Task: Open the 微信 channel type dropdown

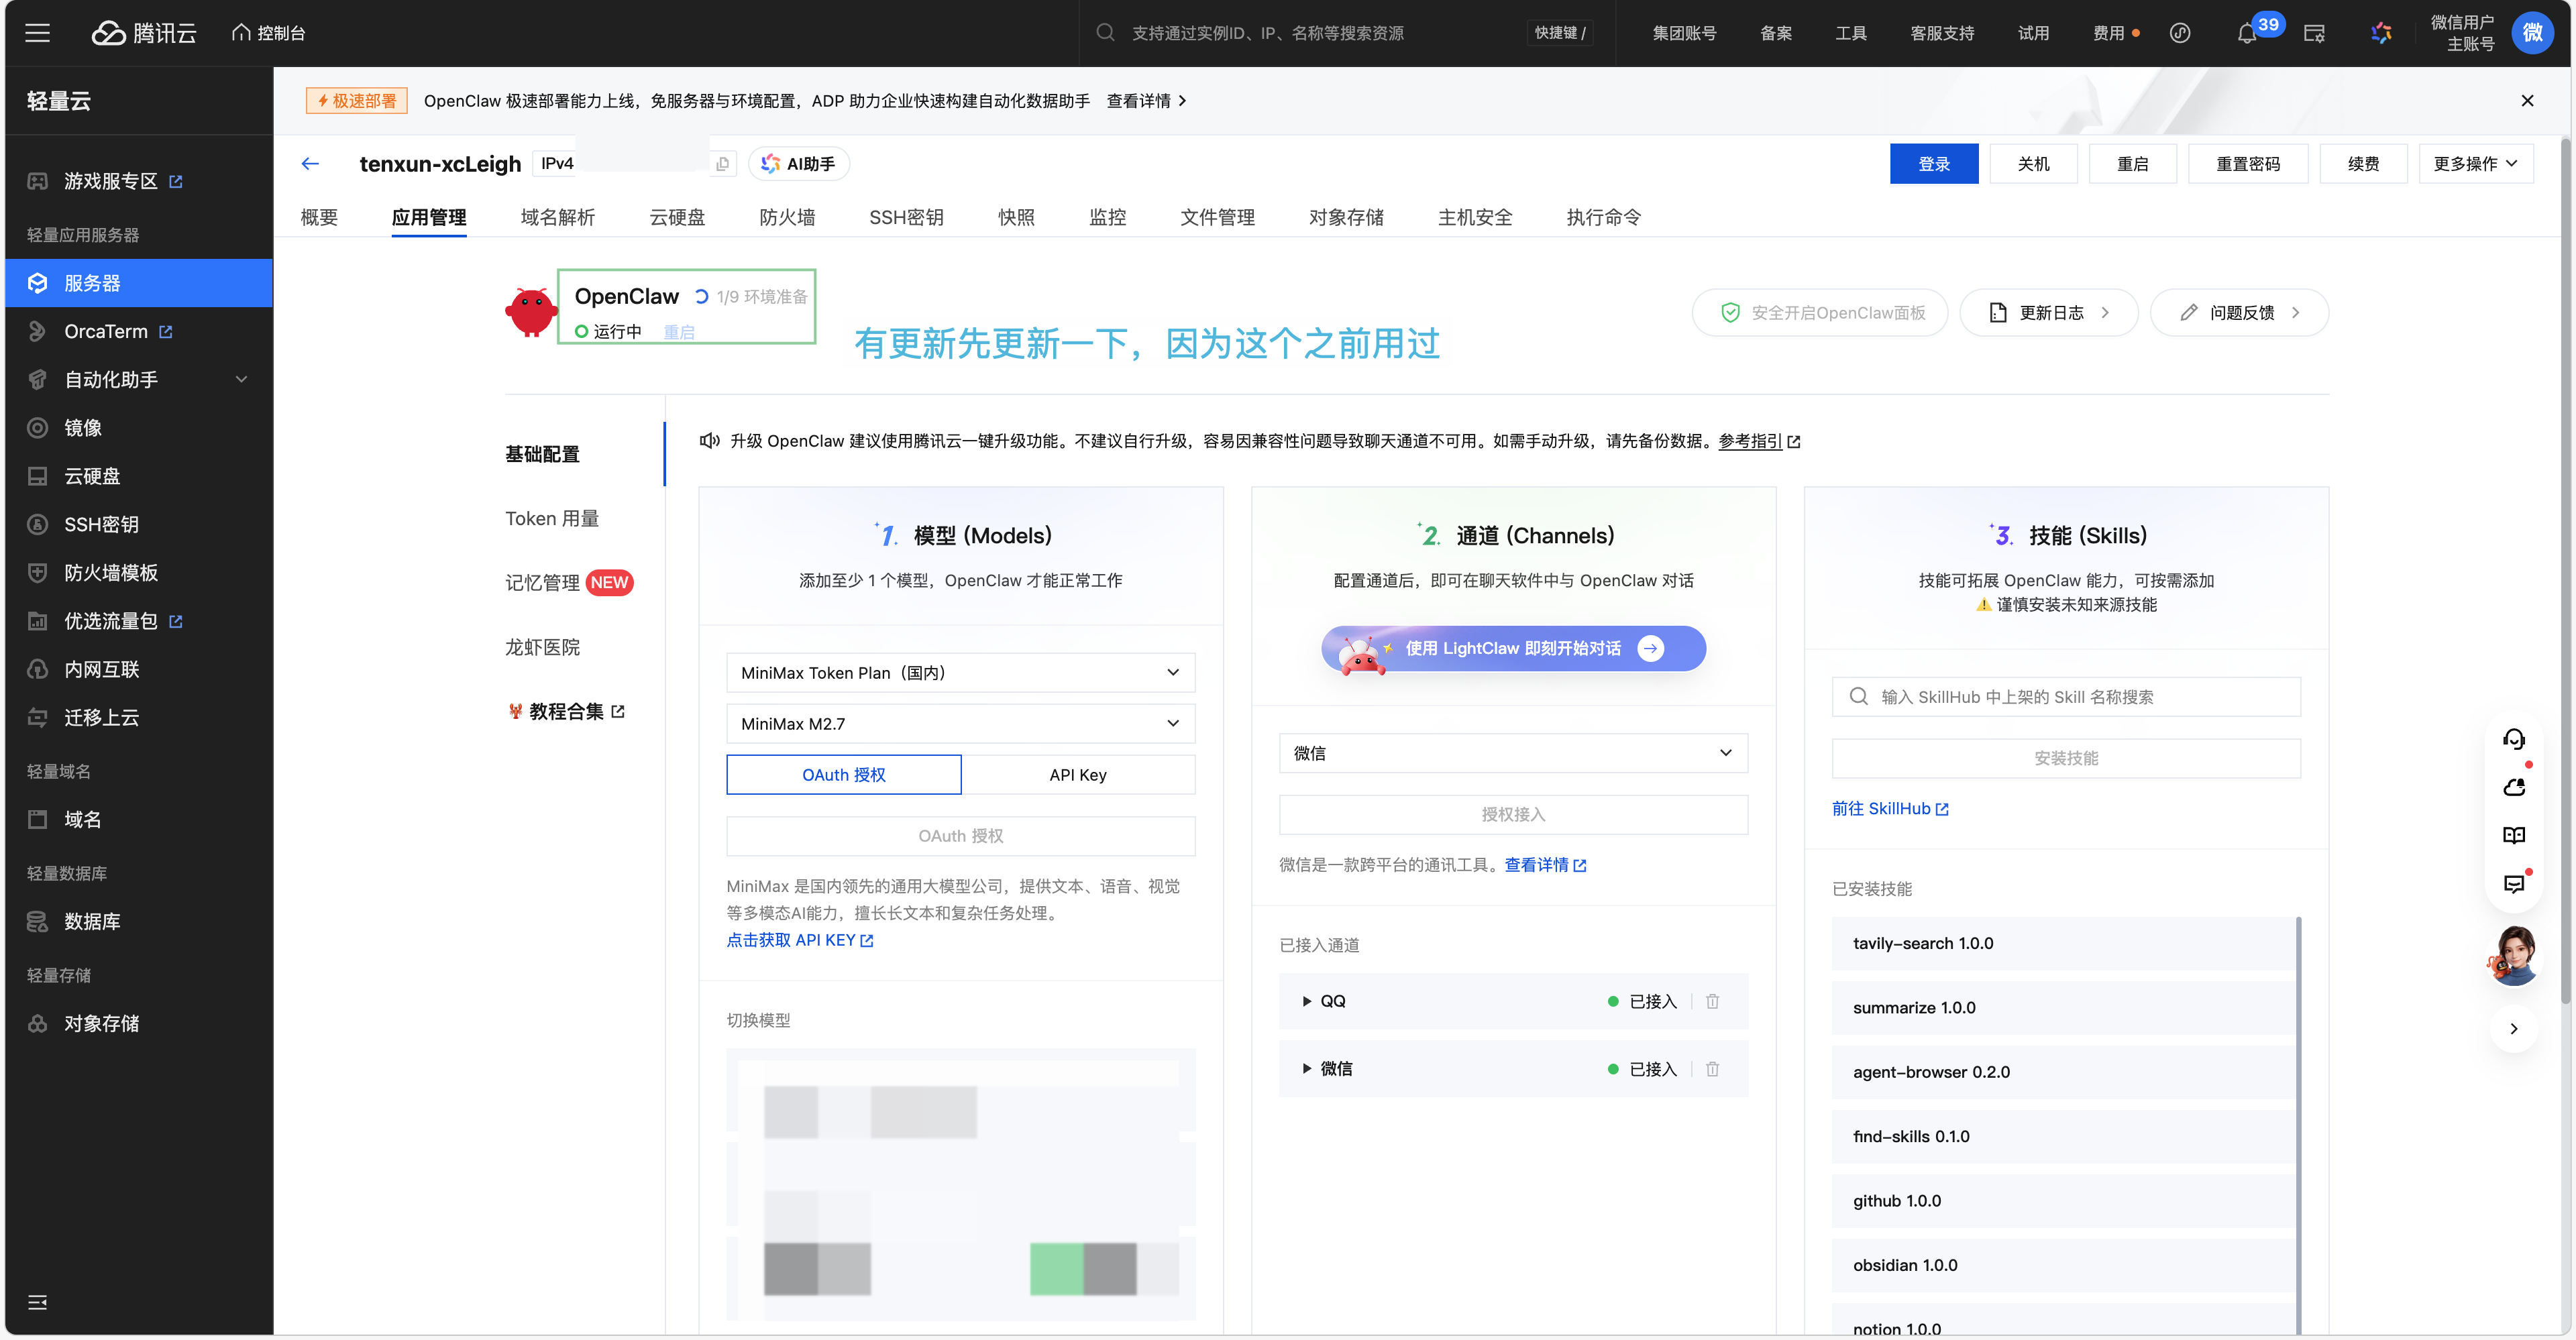Action: 1513,753
